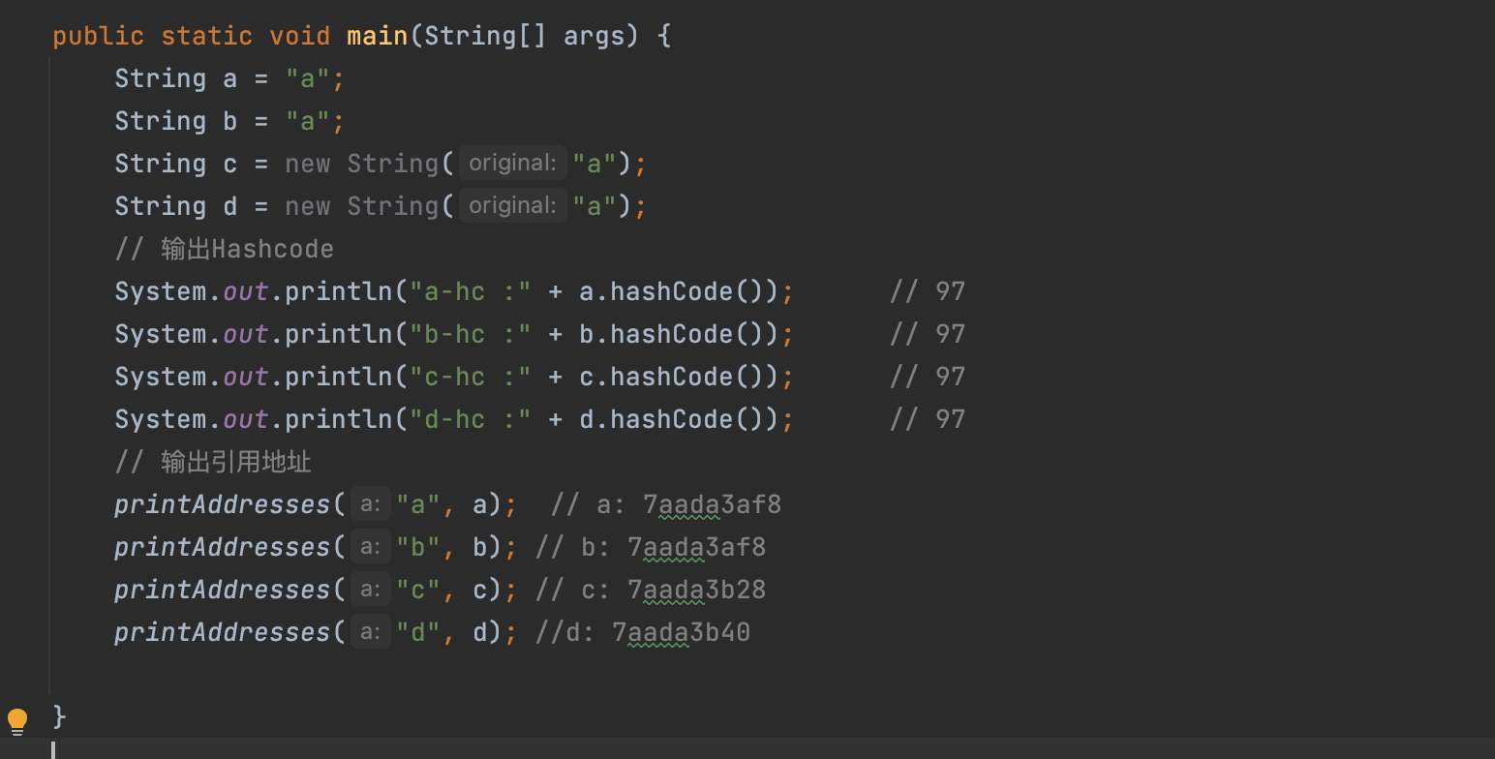Click printAddresses on the "c" call line
Image resolution: width=1495 pixels, height=759 pixels.
[223, 590]
